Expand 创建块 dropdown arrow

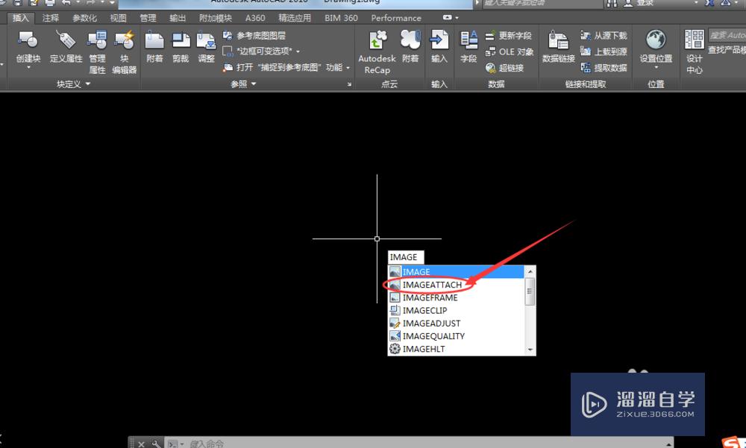pos(28,68)
